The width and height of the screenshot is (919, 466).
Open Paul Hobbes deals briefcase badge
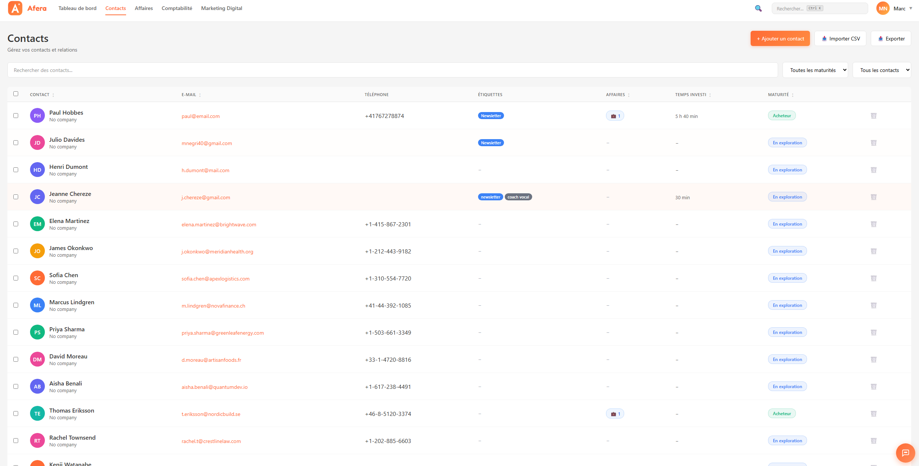tap(615, 116)
